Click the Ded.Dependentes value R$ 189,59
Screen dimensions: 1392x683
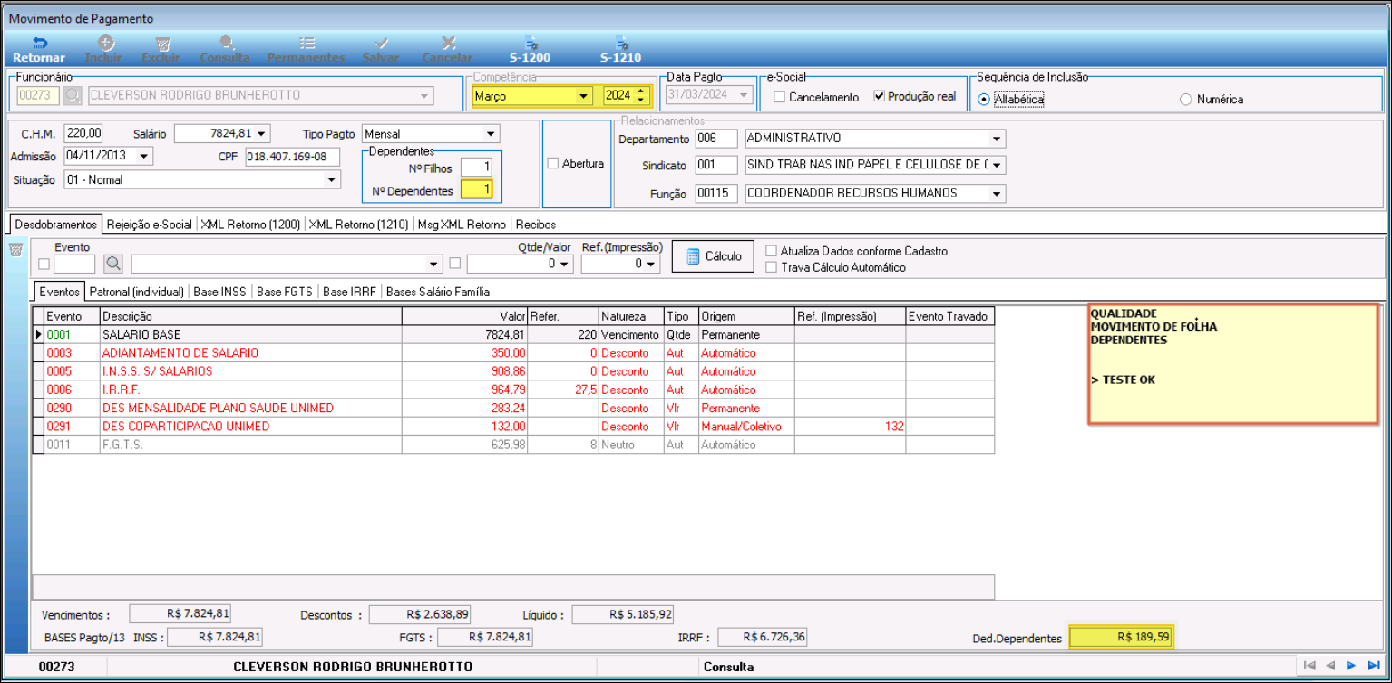click(x=1122, y=638)
